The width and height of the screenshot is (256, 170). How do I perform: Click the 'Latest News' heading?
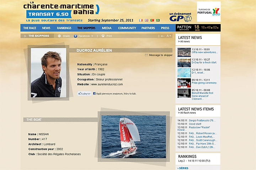tap(190, 38)
